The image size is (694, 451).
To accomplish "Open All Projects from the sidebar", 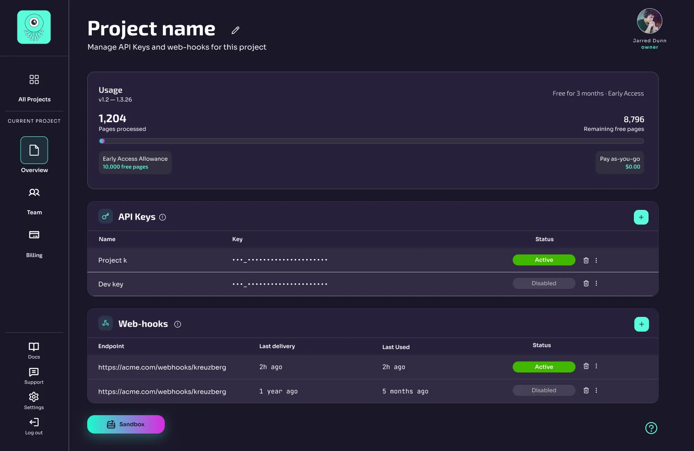I will 34,88.
